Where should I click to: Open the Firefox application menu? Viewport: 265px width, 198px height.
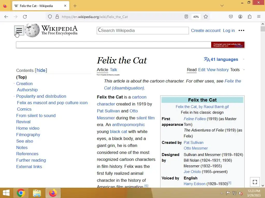pyautogui.click(x=259, y=17)
